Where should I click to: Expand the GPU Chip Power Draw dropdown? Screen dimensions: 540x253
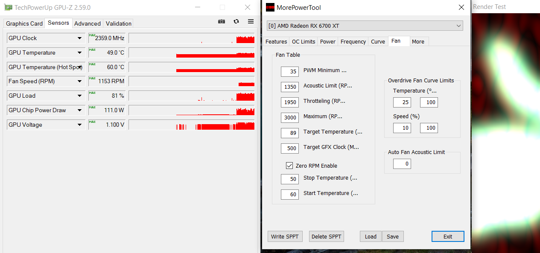(80, 110)
